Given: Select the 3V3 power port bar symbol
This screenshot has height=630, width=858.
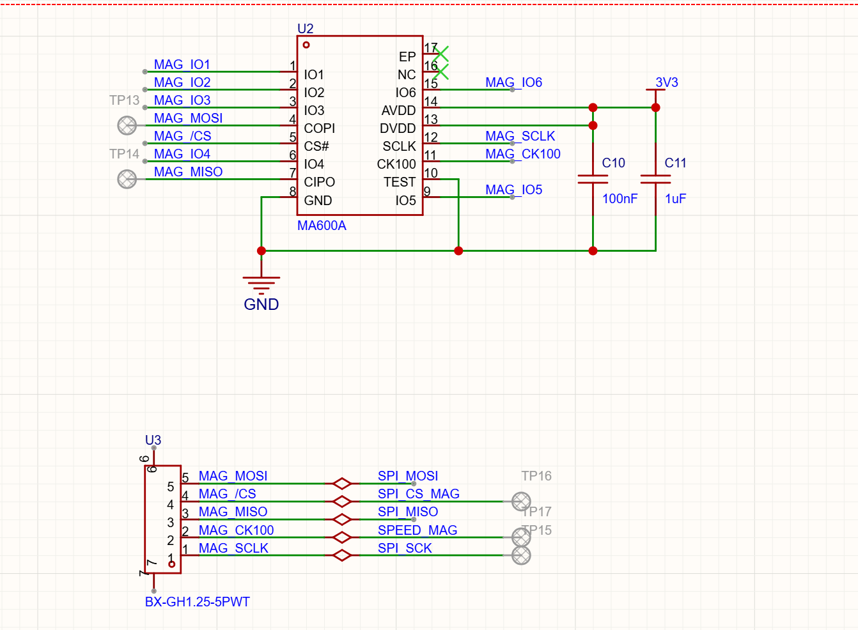Looking at the screenshot, I should pos(655,90).
